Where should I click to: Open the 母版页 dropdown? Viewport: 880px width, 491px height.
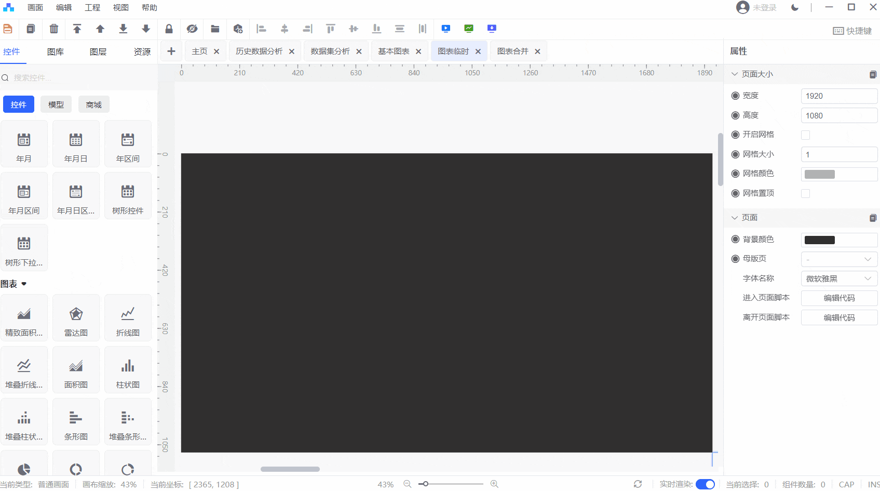[838, 259]
